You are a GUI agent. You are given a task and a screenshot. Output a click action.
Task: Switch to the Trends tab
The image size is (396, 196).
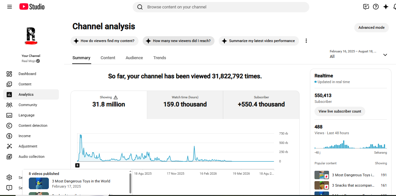[x=159, y=58]
